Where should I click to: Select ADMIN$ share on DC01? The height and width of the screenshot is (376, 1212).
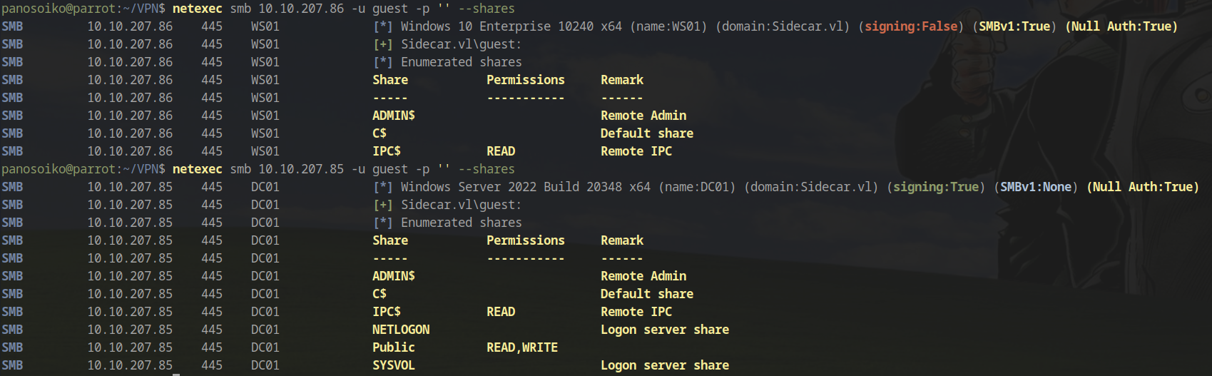tap(394, 276)
